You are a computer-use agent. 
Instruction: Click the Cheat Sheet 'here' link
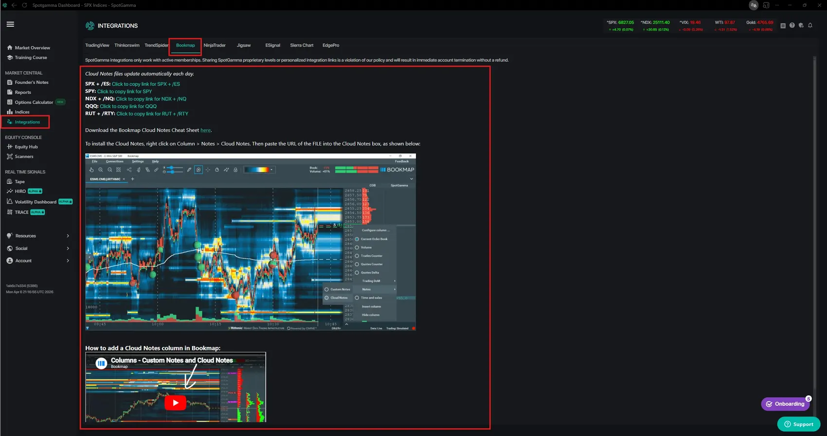point(205,130)
